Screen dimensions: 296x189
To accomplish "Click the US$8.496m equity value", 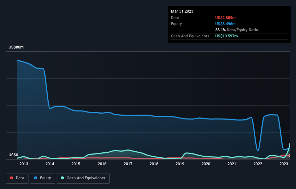I will [225, 24].
